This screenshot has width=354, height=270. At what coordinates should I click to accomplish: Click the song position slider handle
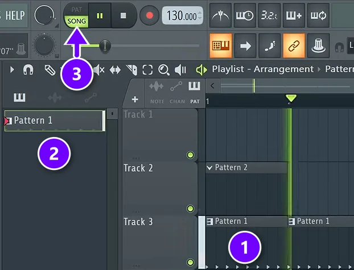tap(105, 46)
